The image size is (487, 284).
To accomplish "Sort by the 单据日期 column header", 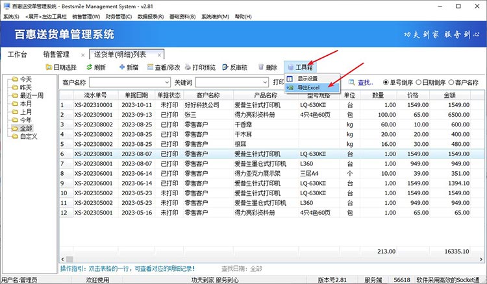I will click(136, 95).
